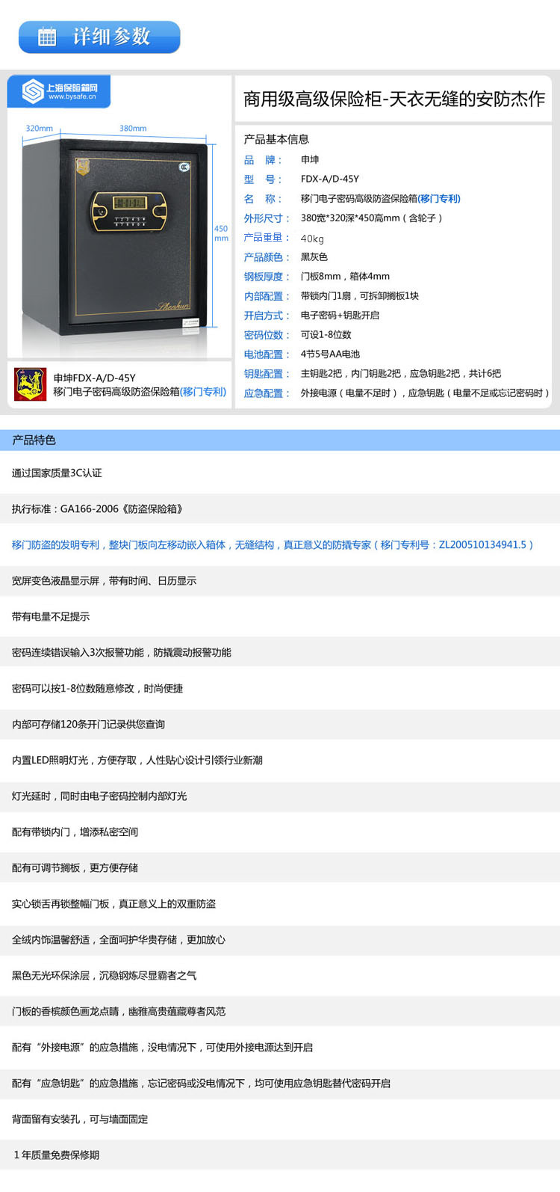The width and height of the screenshot is (560, 1192).
Task: Click the row 配有带锁内门，增添私密空间
Action: 280,832
